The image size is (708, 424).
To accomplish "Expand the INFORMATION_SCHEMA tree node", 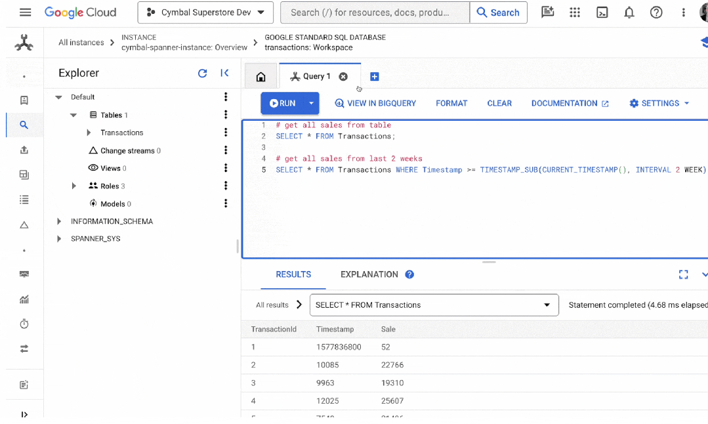I will pyautogui.click(x=58, y=221).
